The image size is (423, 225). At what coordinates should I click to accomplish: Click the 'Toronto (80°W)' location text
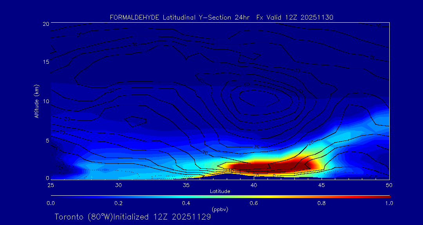click(x=84, y=217)
